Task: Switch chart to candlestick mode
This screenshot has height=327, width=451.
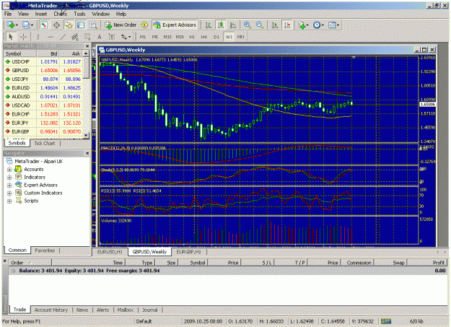Action: (221, 25)
